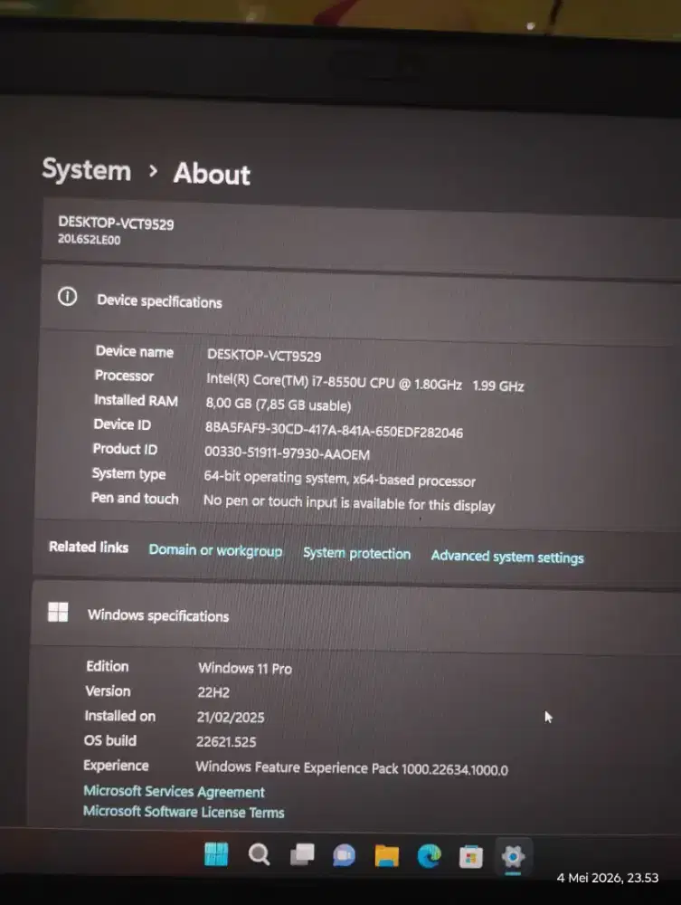This screenshot has height=905, width=681.
Task: Click the About page heading
Action: click(213, 173)
